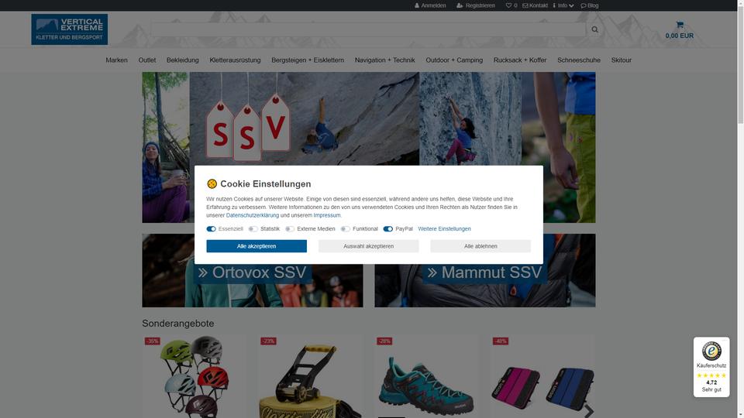The height and width of the screenshot is (418, 744).
Task: Open the Outlet menu
Action: click(x=147, y=60)
